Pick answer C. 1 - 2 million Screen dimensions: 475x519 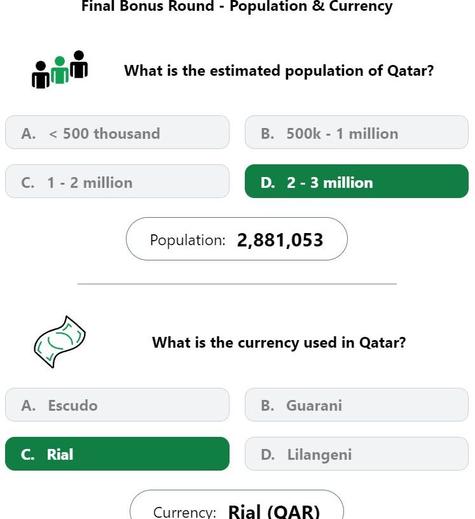[x=118, y=181]
